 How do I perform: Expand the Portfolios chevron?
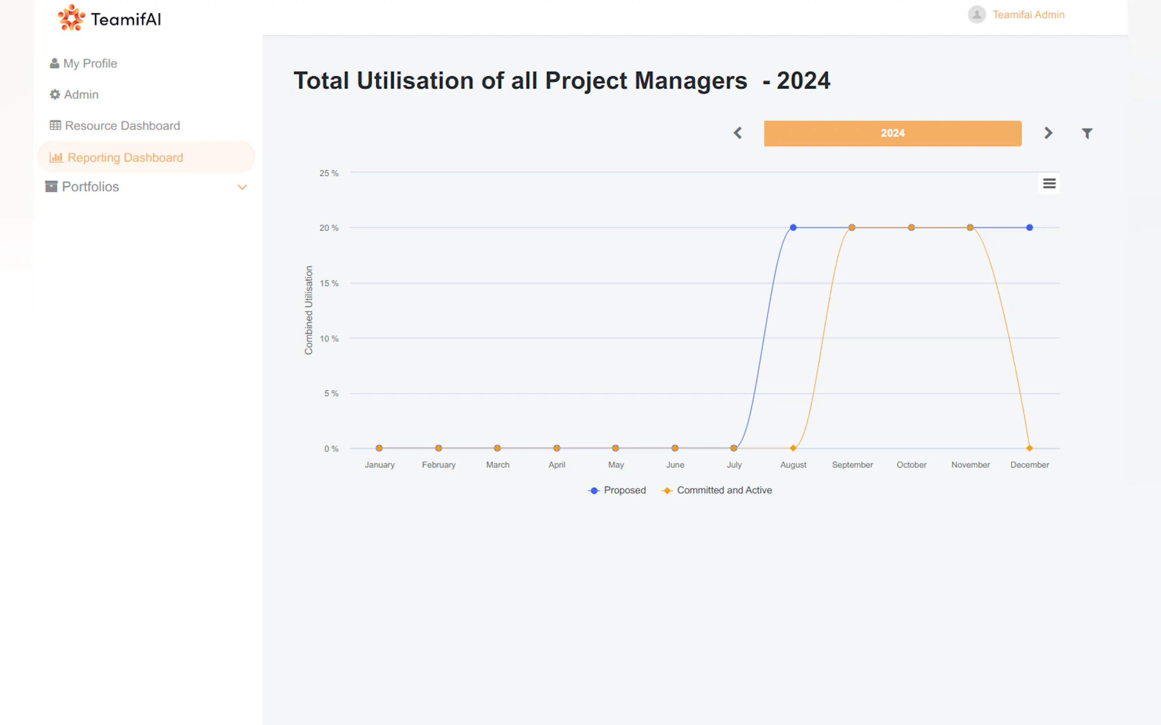click(x=242, y=187)
